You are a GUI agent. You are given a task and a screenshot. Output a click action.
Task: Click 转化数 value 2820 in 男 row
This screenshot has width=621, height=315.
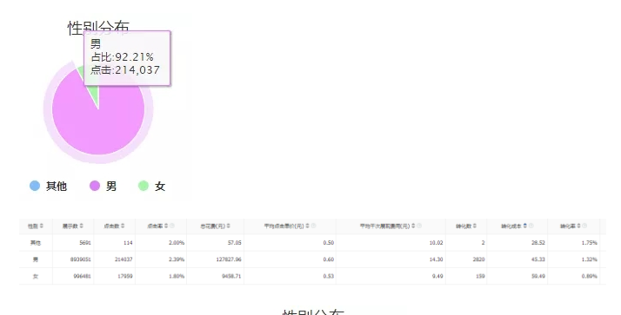pos(479,259)
